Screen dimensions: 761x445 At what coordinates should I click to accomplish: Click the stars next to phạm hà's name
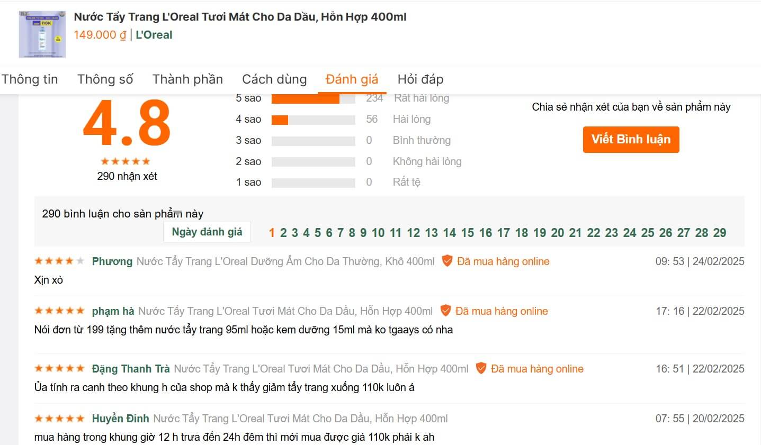click(x=59, y=310)
